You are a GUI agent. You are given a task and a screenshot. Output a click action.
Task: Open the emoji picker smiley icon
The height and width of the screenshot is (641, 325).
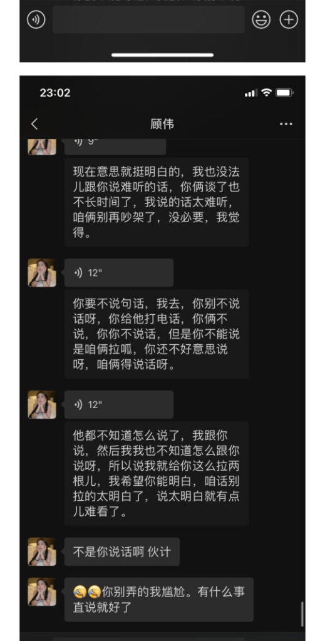(x=261, y=19)
